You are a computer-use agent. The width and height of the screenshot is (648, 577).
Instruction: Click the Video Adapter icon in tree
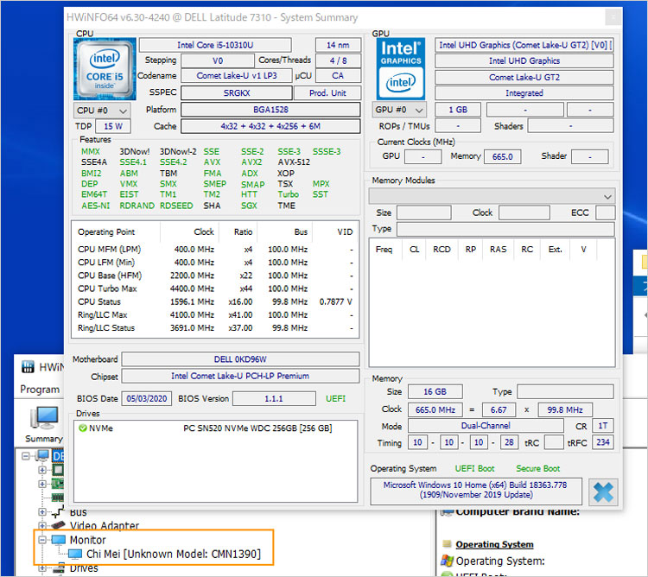click(x=58, y=525)
